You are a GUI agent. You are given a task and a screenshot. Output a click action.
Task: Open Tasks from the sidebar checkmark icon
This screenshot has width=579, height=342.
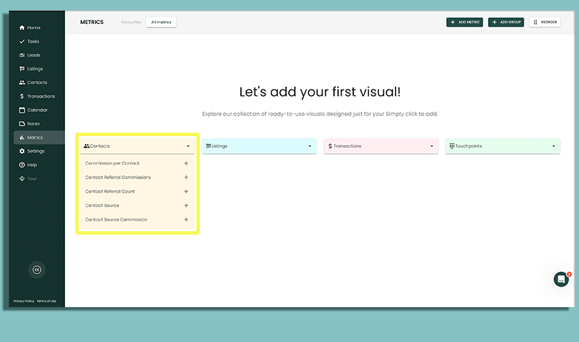[x=22, y=42]
